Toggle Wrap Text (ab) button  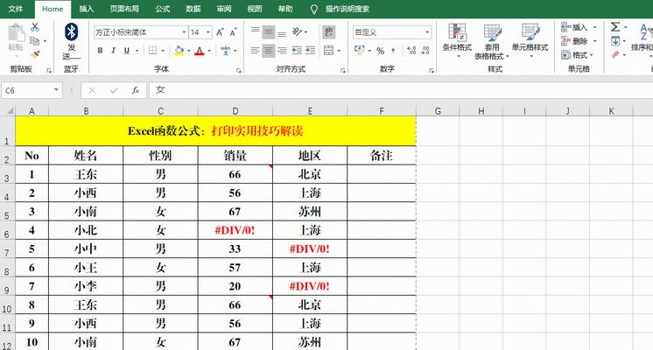[x=329, y=32]
